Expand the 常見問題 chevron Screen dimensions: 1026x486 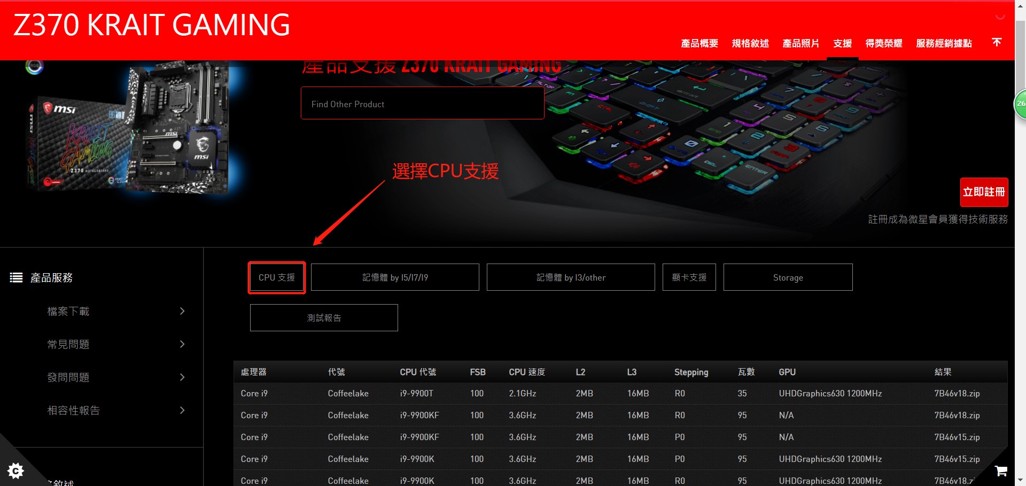pyautogui.click(x=182, y=344)
